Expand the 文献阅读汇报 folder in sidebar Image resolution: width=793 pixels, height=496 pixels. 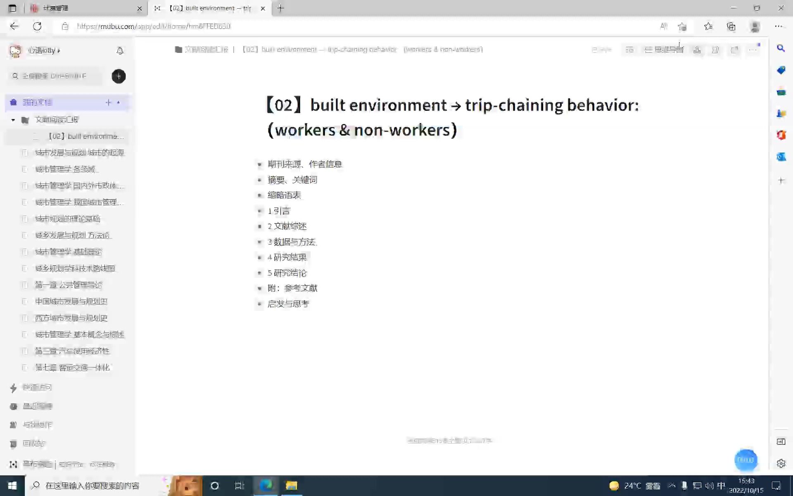click(x=12, y=119)
